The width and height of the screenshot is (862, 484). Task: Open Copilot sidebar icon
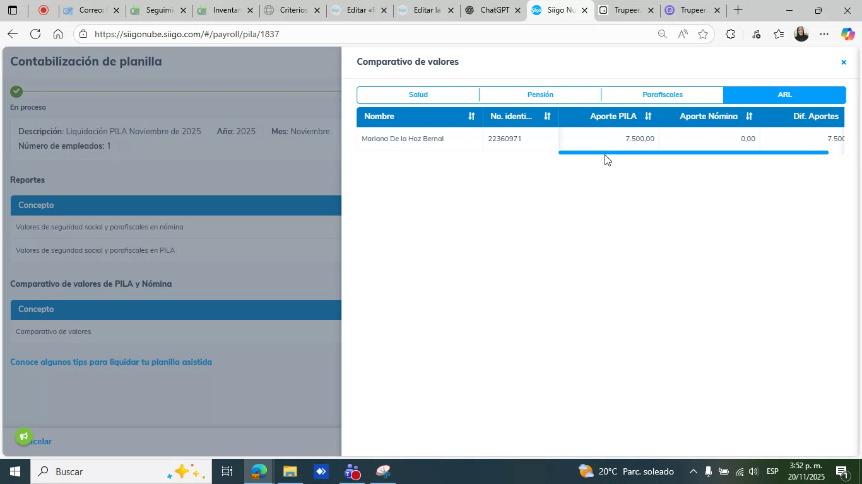847,34
